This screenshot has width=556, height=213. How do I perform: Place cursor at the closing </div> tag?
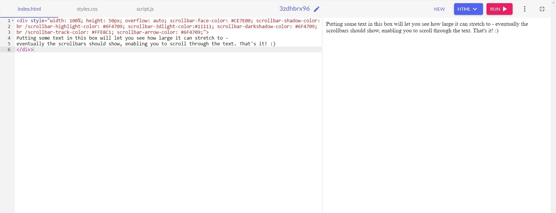25,49
